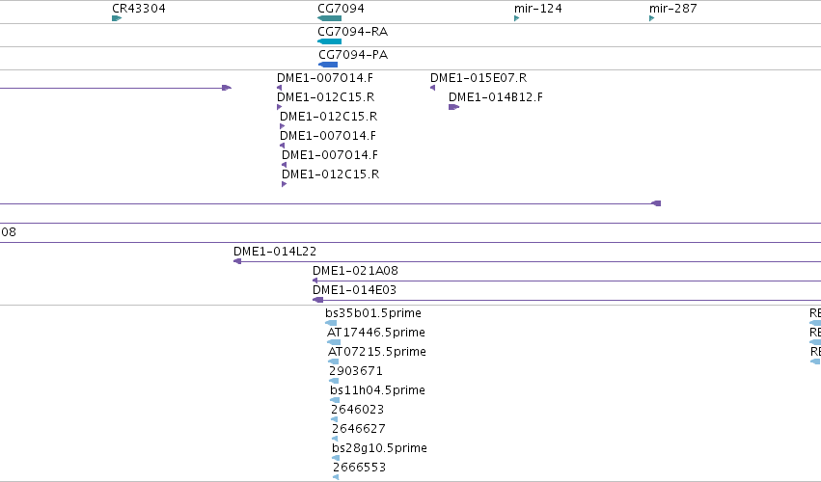Click the mir-287 arrow marker

(652, 18)
